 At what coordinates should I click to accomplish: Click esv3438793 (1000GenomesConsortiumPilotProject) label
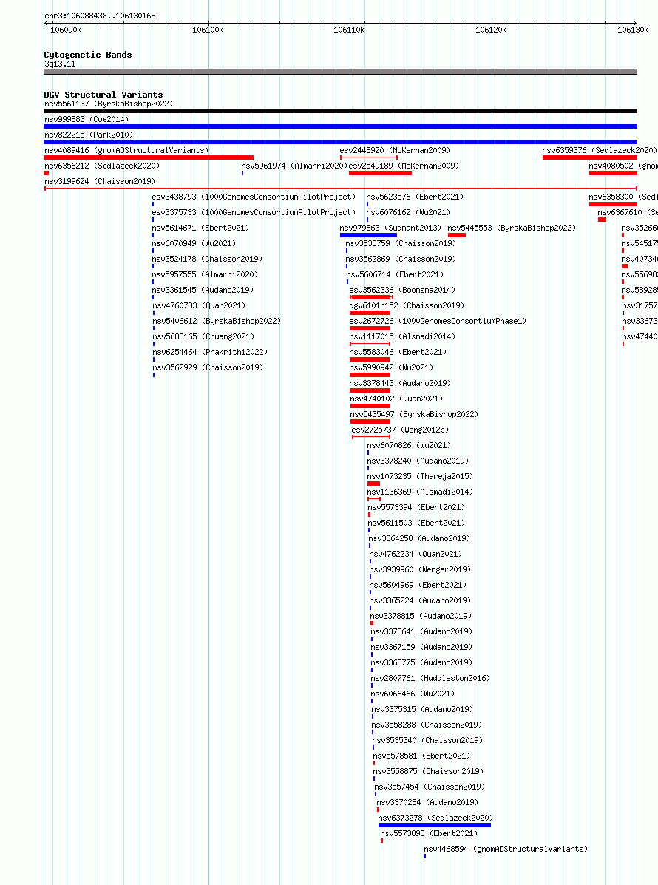click(x=254, y=197)
